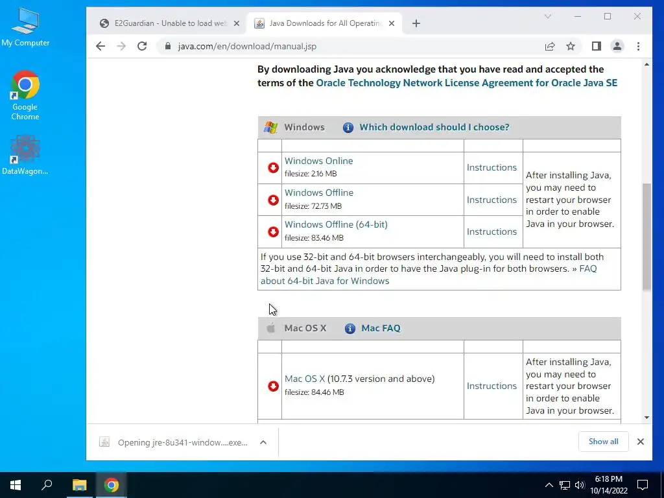The width and height of the screenshot is (664, 498).
Task: Open a new browser tab
Action: 416,23
